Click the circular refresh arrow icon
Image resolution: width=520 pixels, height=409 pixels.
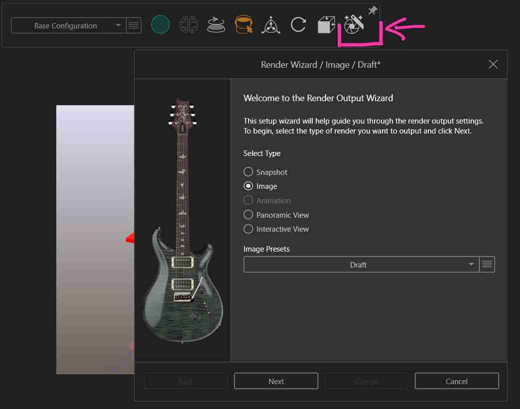(x=298, y=25)
